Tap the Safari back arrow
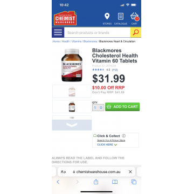The height and width of the screenshot is (194, 194). [58, 182]
